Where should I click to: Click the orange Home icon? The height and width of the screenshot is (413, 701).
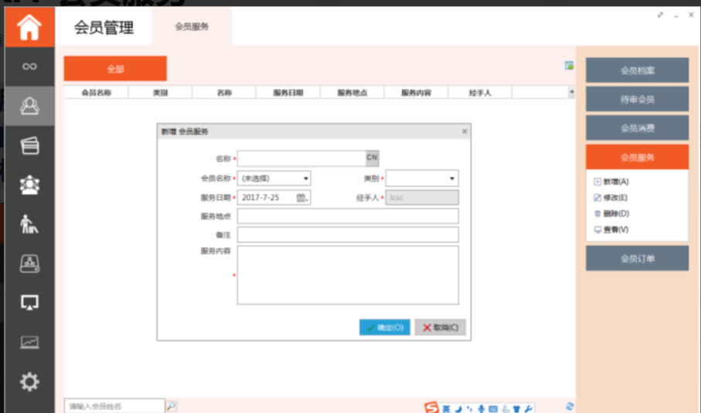click(x=29, y=27)
